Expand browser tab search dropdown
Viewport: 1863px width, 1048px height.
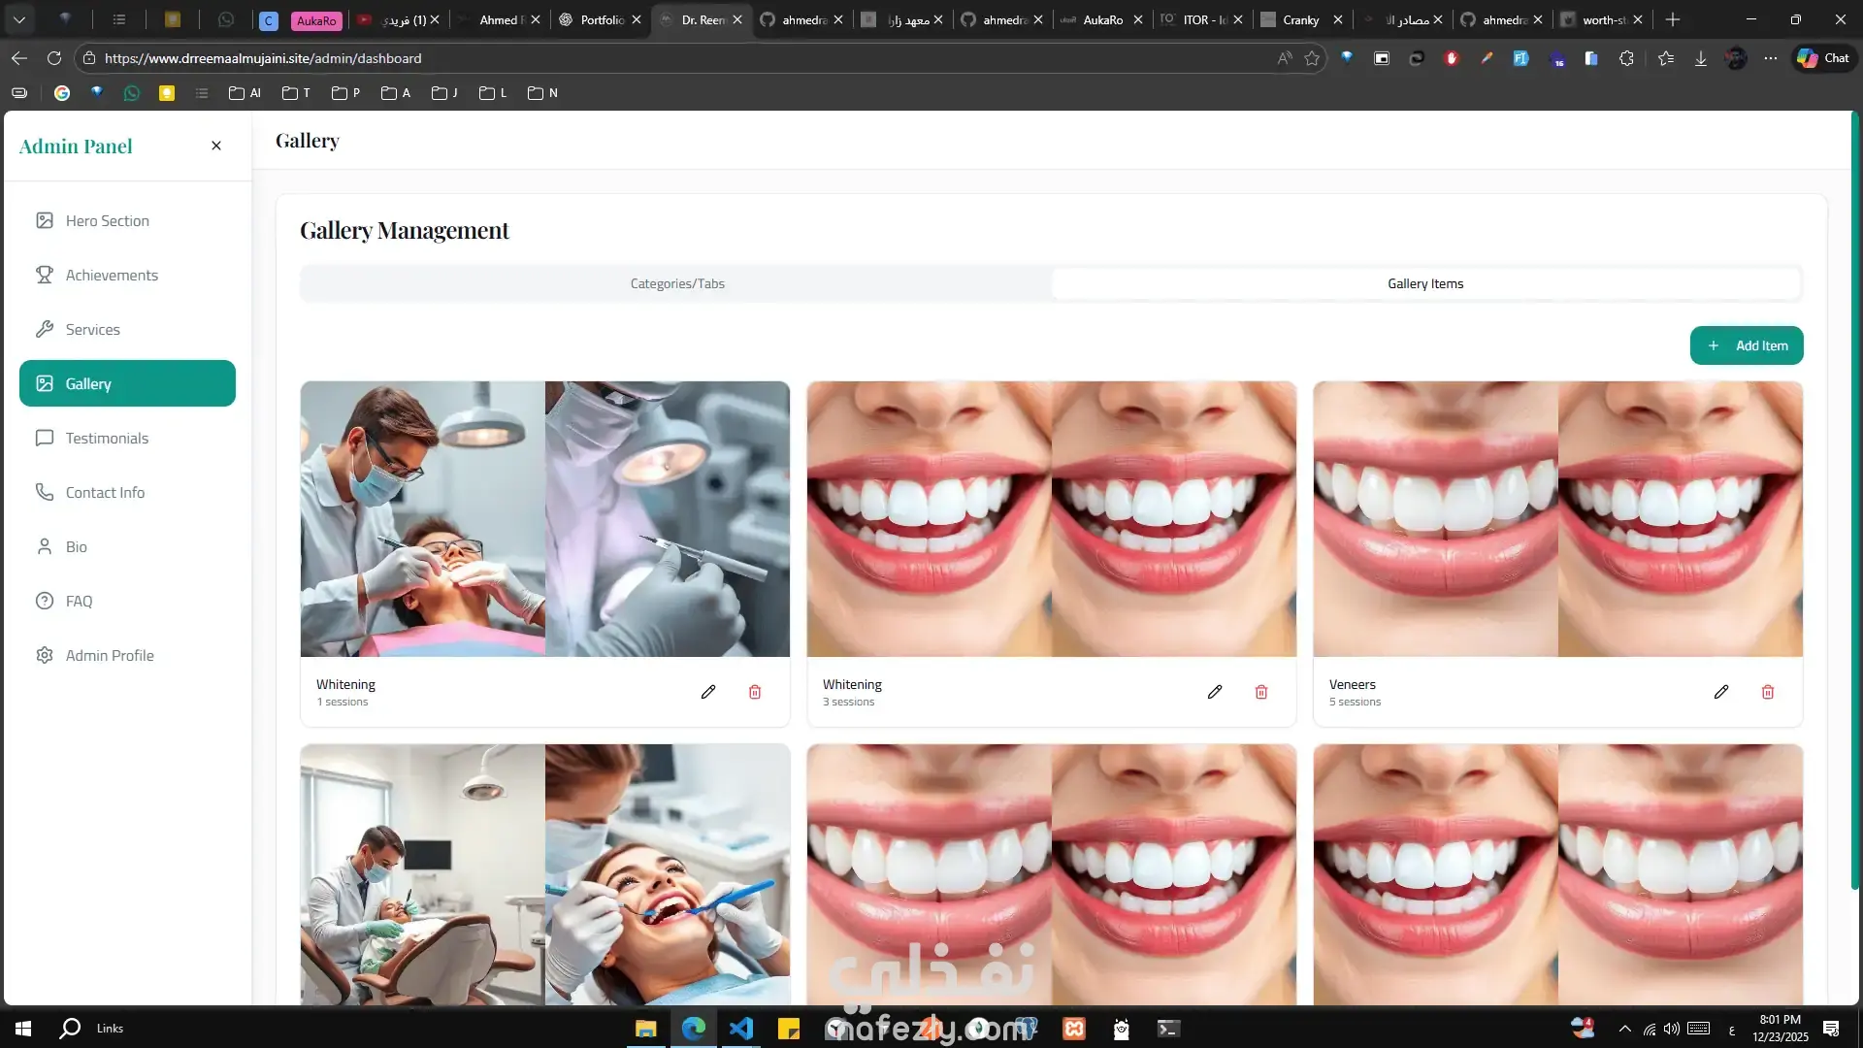pyautogui.click(x=19, y=19)
